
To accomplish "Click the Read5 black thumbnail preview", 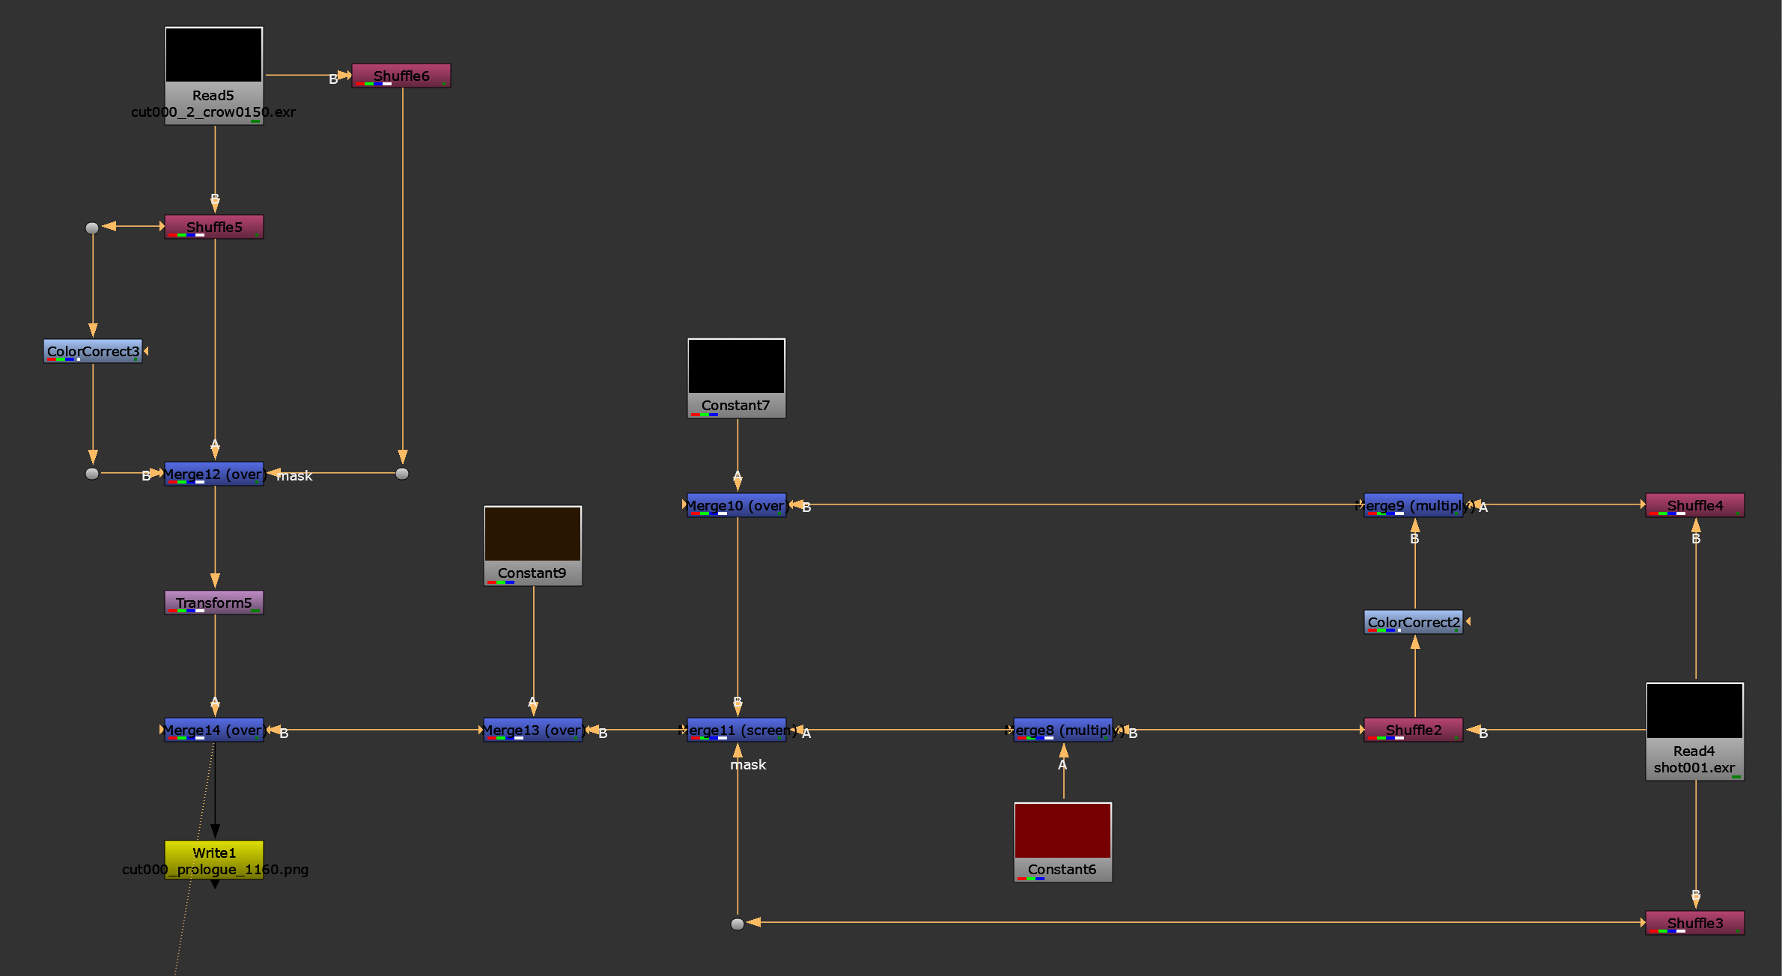I will 213,55.
